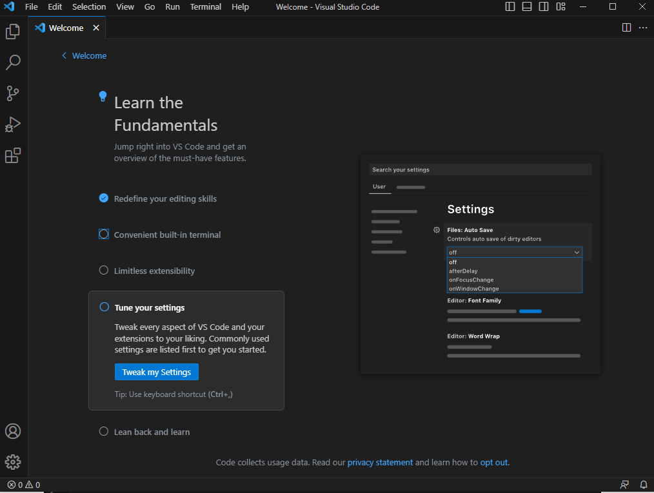654x493 pixels.
Task: Open the Accounts menu icon
Action: (13, 431)
